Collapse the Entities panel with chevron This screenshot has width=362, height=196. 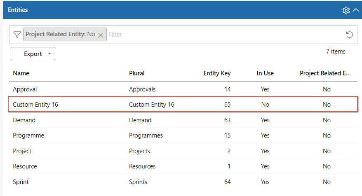coord(356,10)
